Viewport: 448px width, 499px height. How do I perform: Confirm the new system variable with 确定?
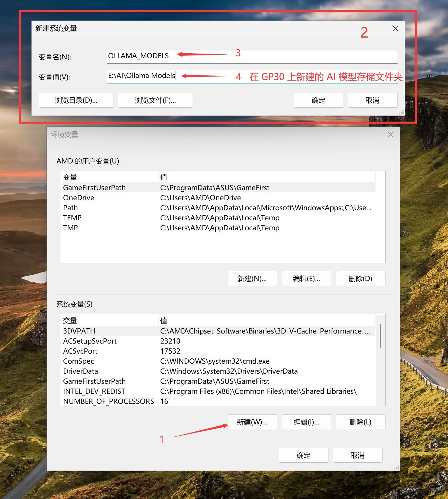click(318, 100)
